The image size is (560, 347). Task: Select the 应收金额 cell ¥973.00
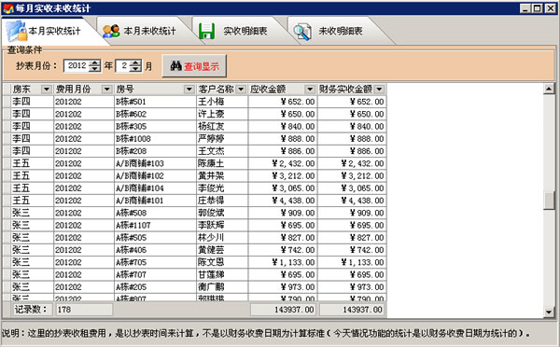click(x=283, y=287)
